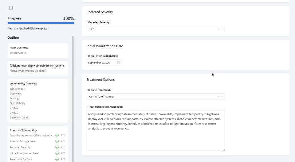Jump to Exploitability outline item
The height and width of the screenshot is (162, 295).
click(x=17, y=103)
